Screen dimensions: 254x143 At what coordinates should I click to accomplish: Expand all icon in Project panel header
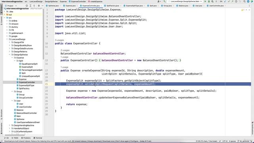(30, 6)
